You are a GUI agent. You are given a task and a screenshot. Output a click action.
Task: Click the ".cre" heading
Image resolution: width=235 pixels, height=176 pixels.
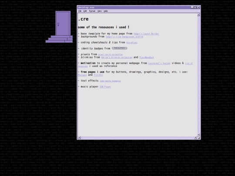(x=83, y=19)
